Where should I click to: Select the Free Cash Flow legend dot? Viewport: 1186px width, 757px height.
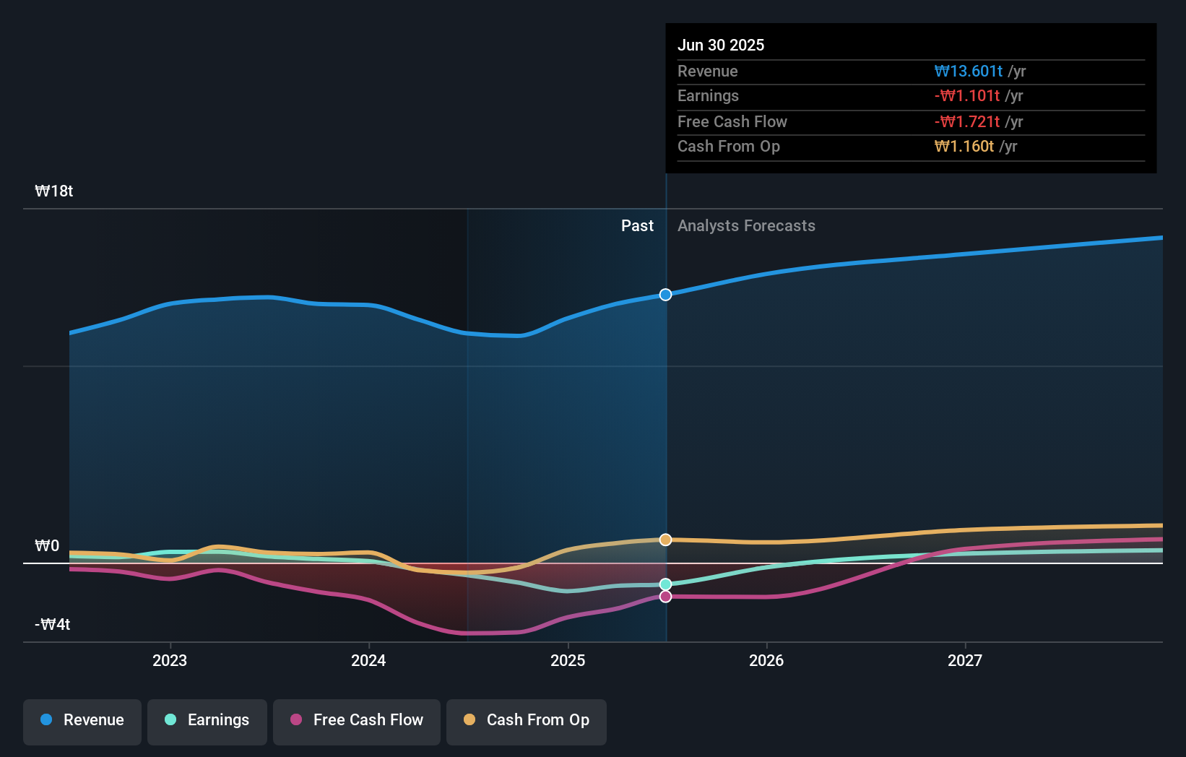[x=296, y=720]
